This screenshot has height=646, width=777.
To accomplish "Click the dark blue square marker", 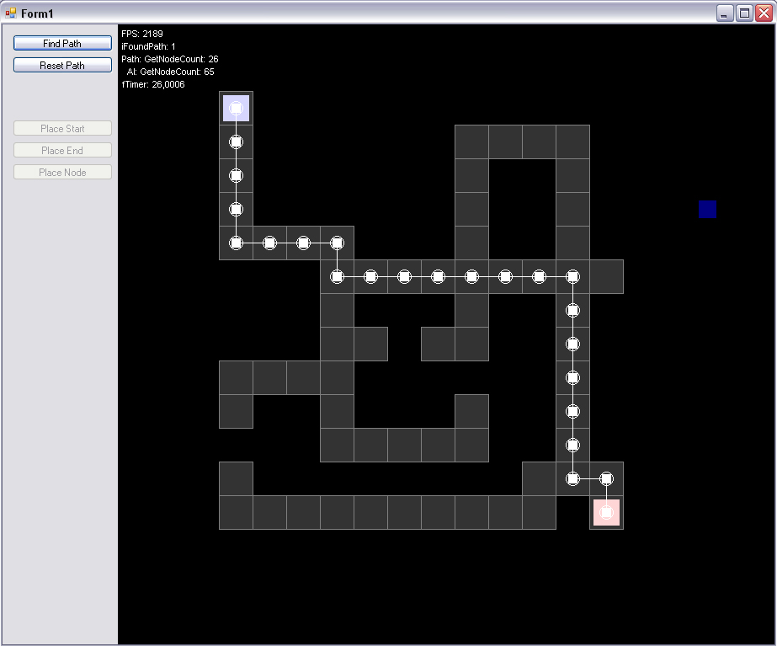I will point(708,209).
